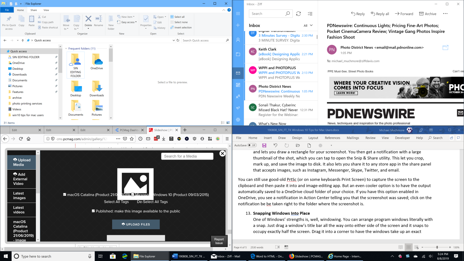Switch File Explorer to large icons view
Image resolution: width=464 pixels, height=261 pixels.
pos(228,122)
